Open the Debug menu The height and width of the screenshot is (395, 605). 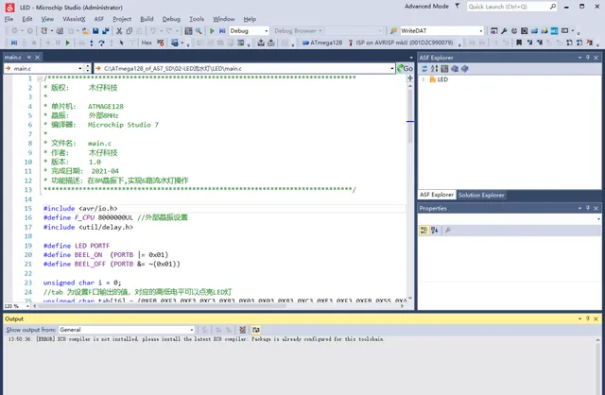(171, 19)
